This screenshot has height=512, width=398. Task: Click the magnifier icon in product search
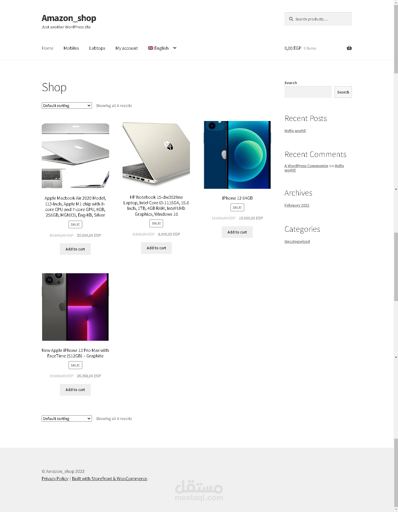[x=291, y=19]
